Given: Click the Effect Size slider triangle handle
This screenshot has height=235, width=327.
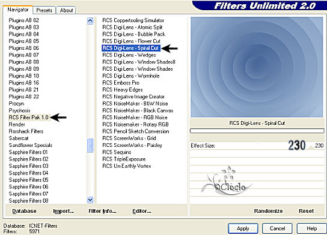Looking at the screenshot, I should pyautogui.click(x=311, y=147).
